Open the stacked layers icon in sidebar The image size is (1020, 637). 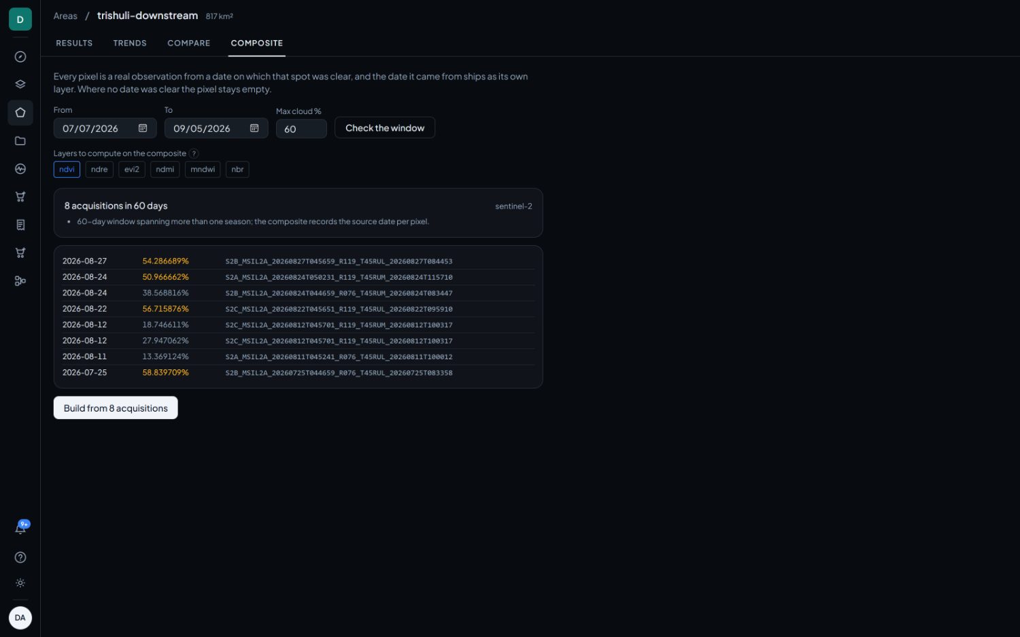20,85
